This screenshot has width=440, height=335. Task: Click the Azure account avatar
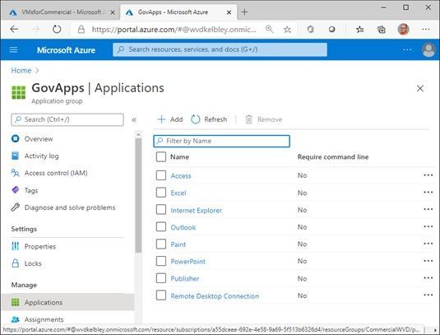(x=428, y=50)
